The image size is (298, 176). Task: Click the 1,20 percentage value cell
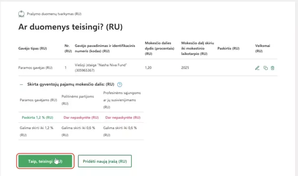point(149,68)
